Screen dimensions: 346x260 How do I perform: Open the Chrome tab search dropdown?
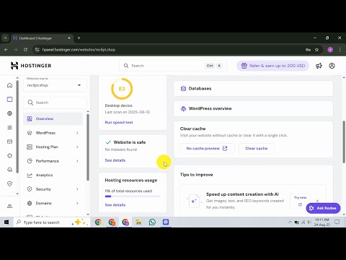tap(5, 38)
